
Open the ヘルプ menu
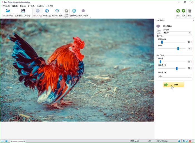pos(50,6)
